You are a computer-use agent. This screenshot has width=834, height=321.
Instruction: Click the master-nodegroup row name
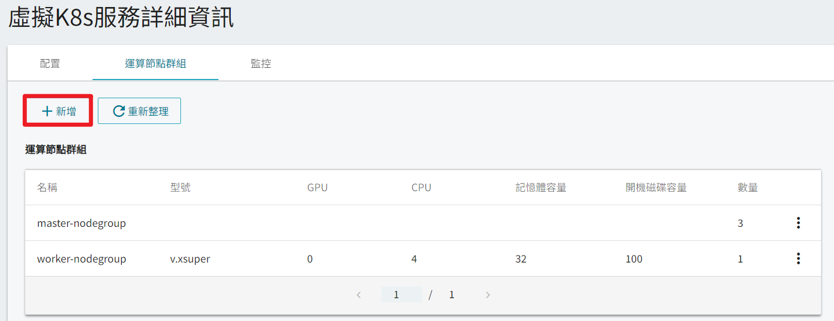(x=81, y=223)
